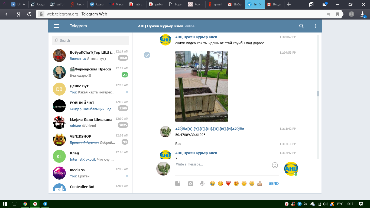
Task: Record a voice message with the microphone
Action: point(202,184)
